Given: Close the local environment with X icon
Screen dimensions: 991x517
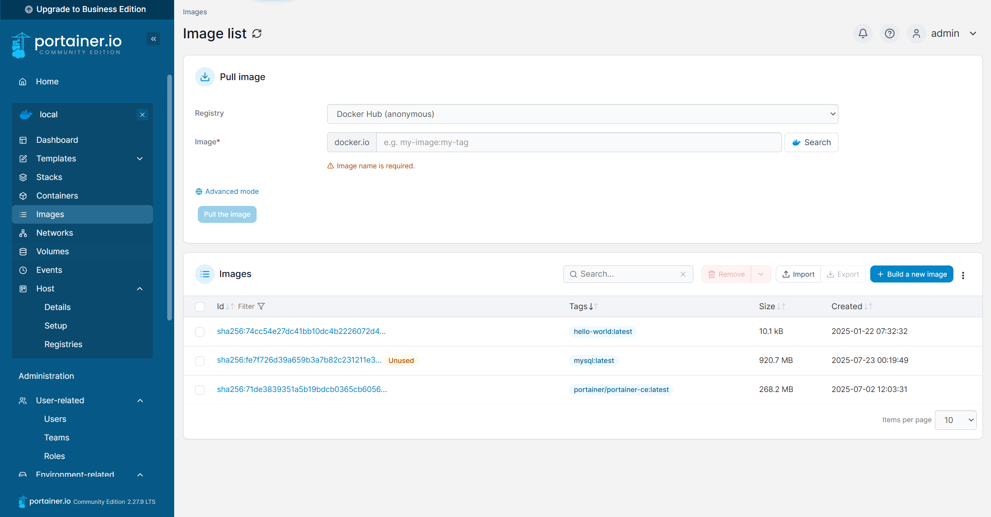Looking at the screenshot, I should coord(142,115).
